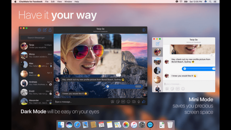Click the Search Messenger field
231x130 pixels.
(36, 38)
